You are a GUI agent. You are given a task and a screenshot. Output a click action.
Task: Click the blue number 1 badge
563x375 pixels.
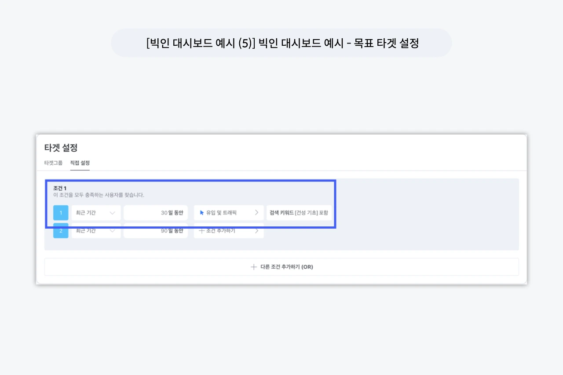(60, 213)
